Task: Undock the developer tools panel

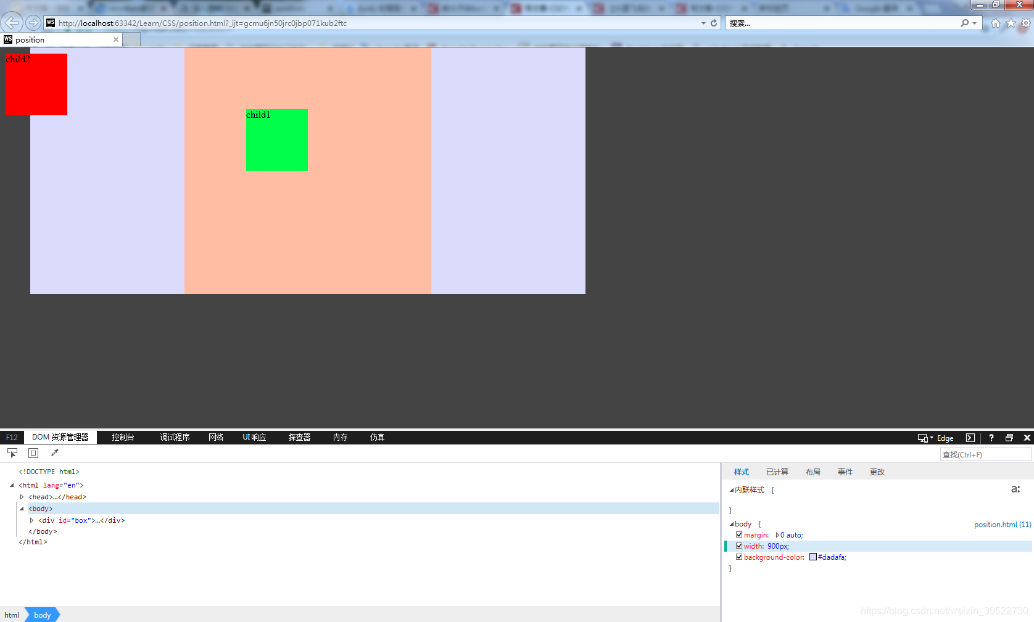Action: (1009, 438)
